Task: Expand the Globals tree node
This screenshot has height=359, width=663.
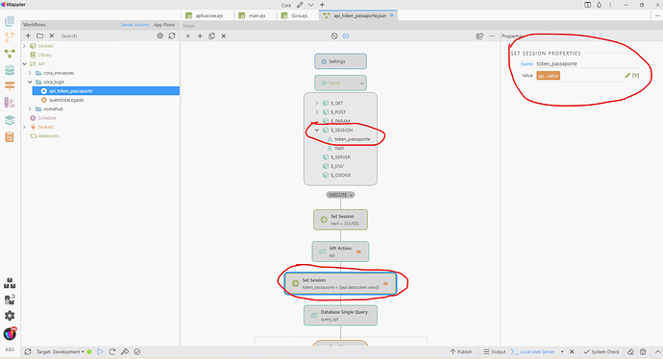Action: (x=25, y=46)
